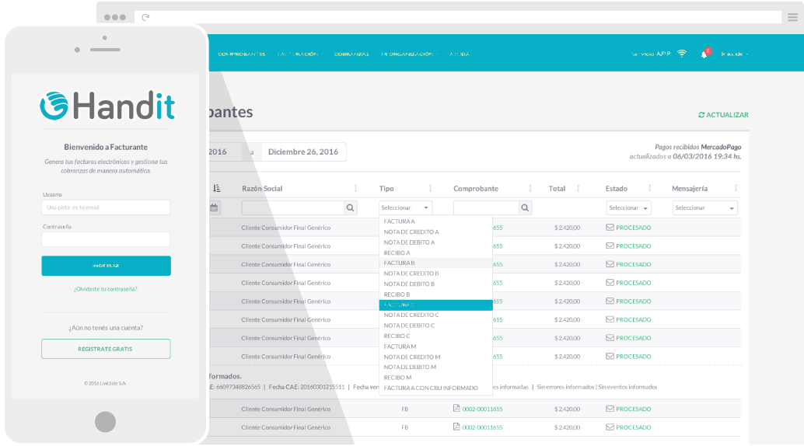Click the calendar icon in the filter row

tap(215, 207)
